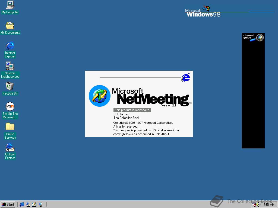Screen dimensions: 278x208
Task: Click the Task Scheduler tray icon
Action: (x=254, y=205)
